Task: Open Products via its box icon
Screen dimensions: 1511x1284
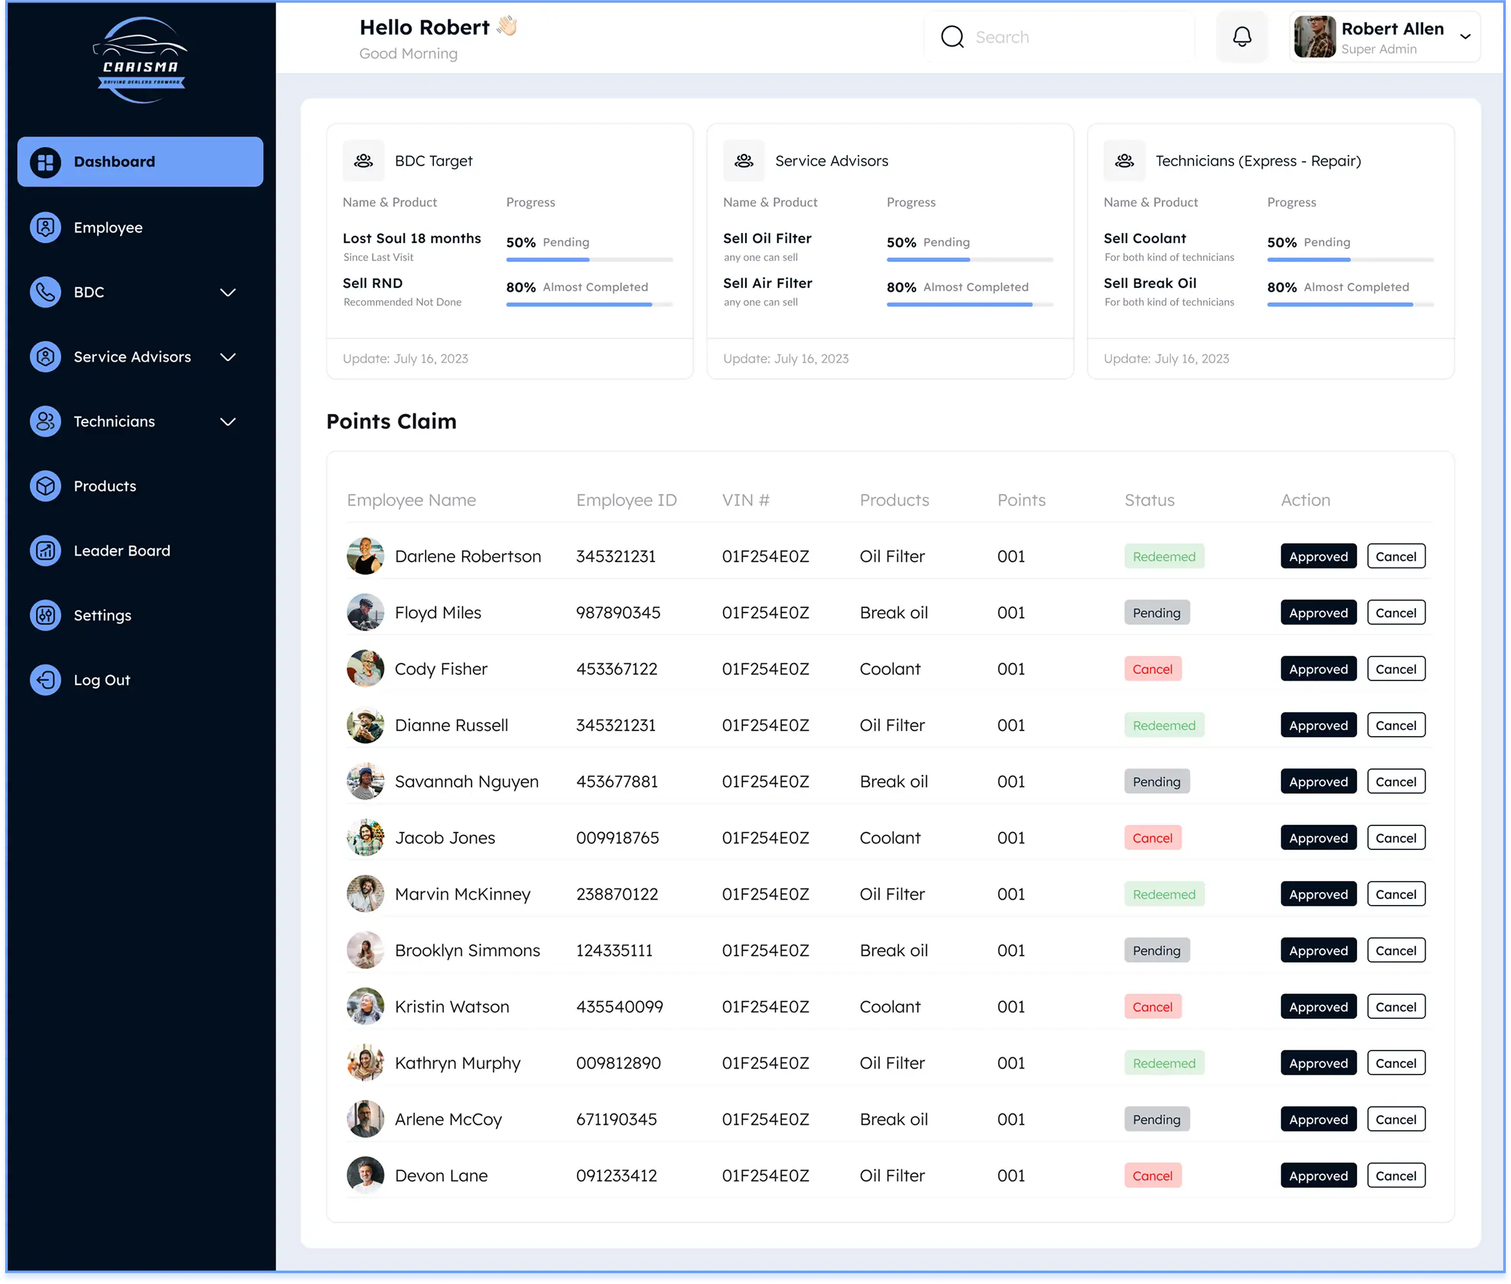Action: 45,486
